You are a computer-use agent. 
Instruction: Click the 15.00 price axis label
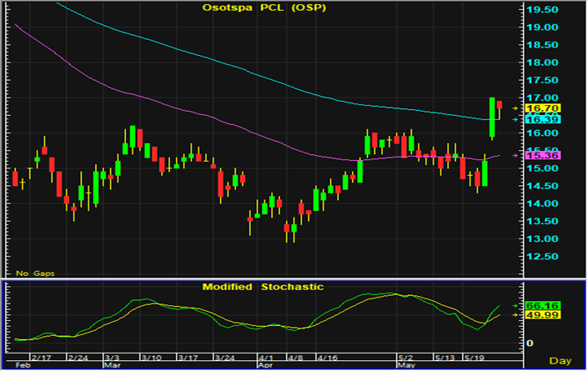tap(542, 168)
